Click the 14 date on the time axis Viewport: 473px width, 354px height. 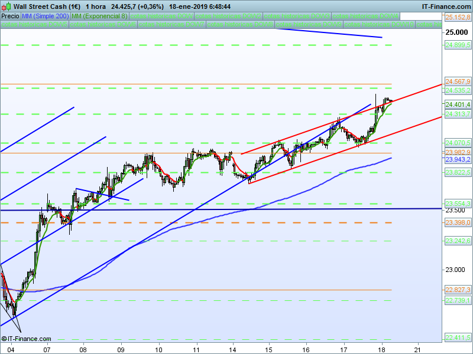click(232, 350)
